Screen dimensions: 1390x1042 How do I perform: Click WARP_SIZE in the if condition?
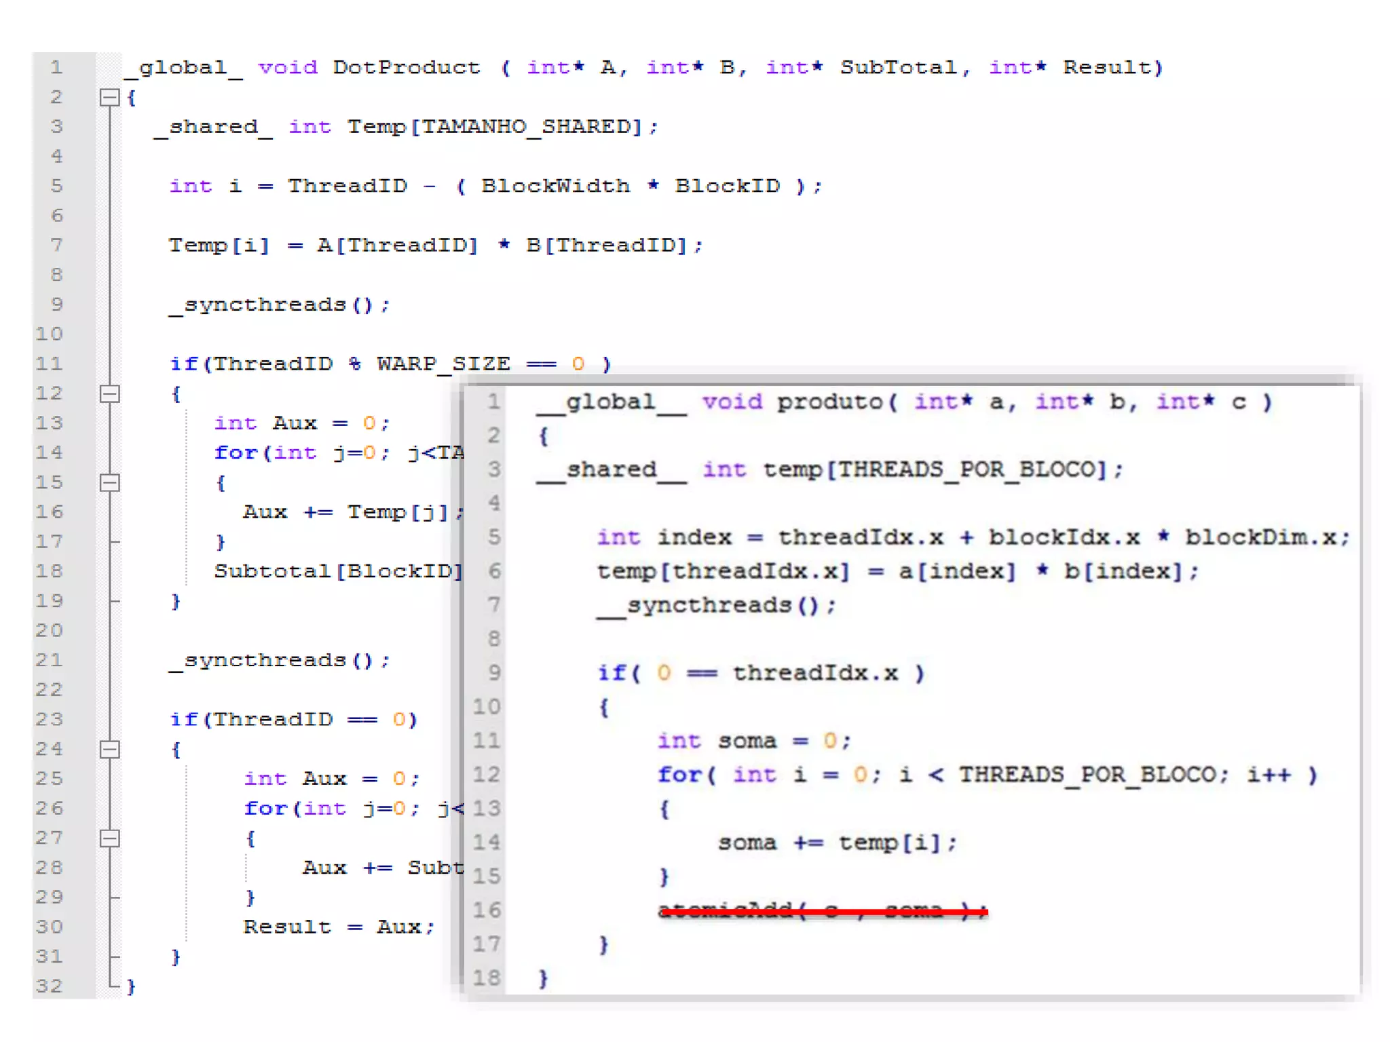[443, 364]
